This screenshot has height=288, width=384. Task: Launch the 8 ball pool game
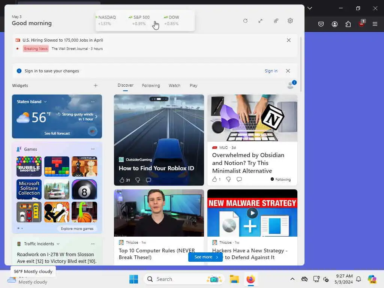[x=84, y=189]
